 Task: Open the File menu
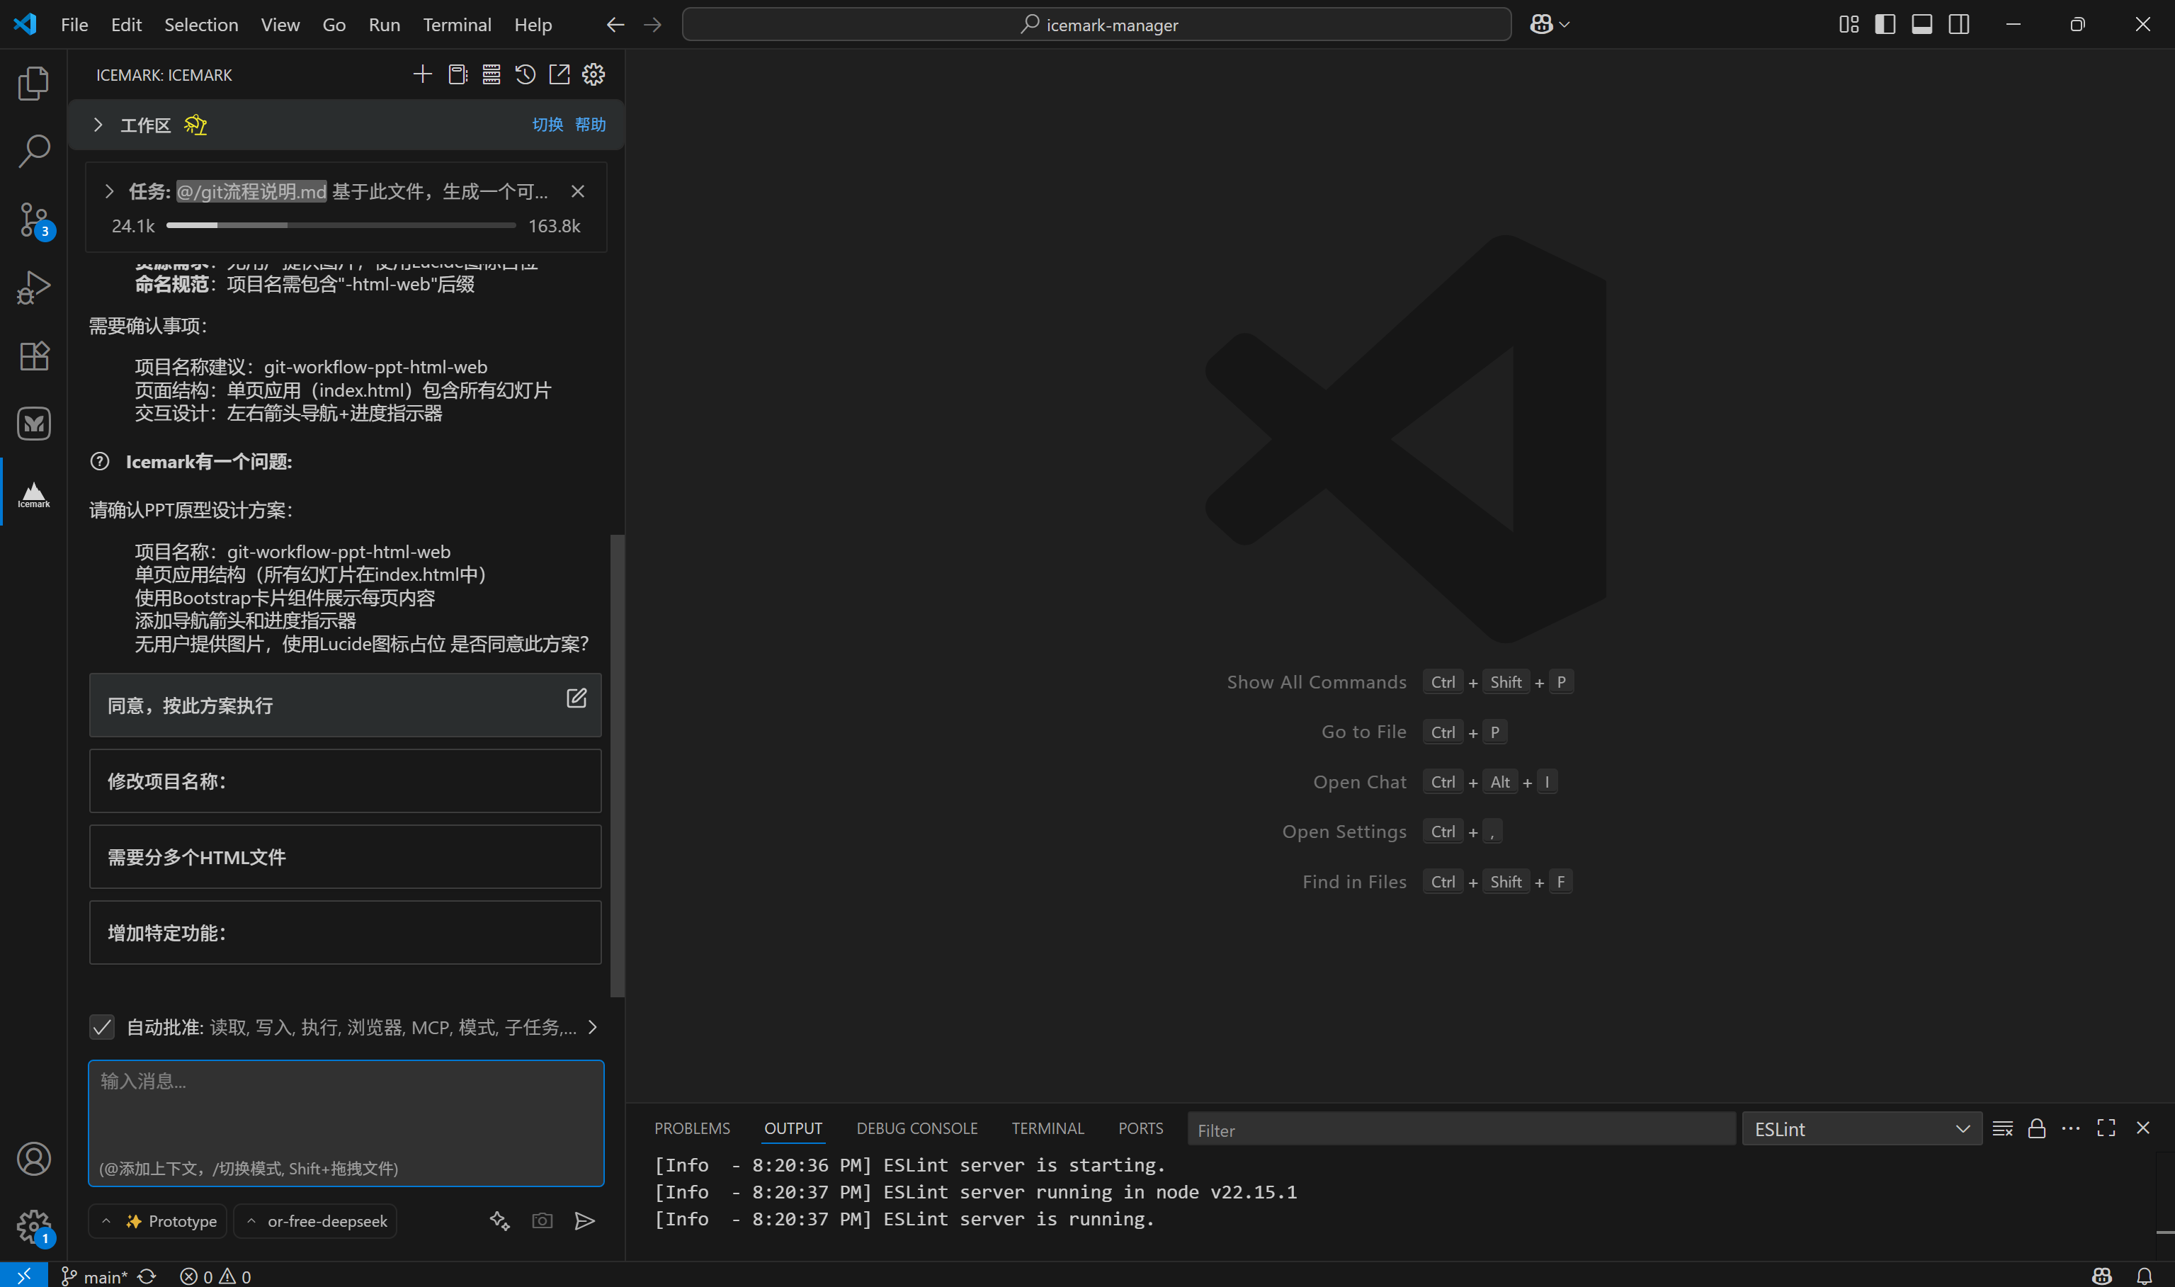[74, 24]
